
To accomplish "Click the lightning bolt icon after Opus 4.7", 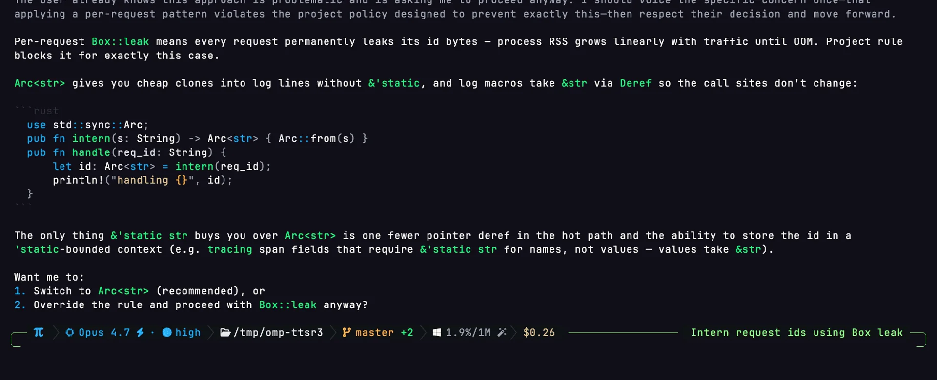I will pos(140,332).
